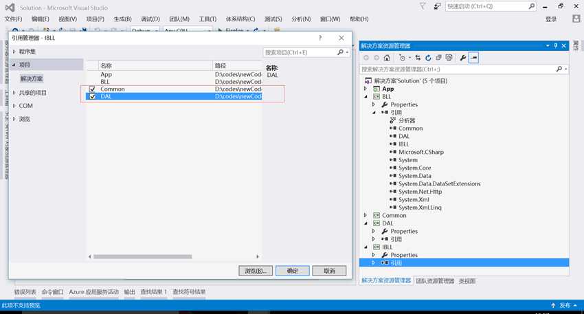Open the Solution Explorer window options dropdown arrow
Screen dimensions: 584x314
point(548,45)
